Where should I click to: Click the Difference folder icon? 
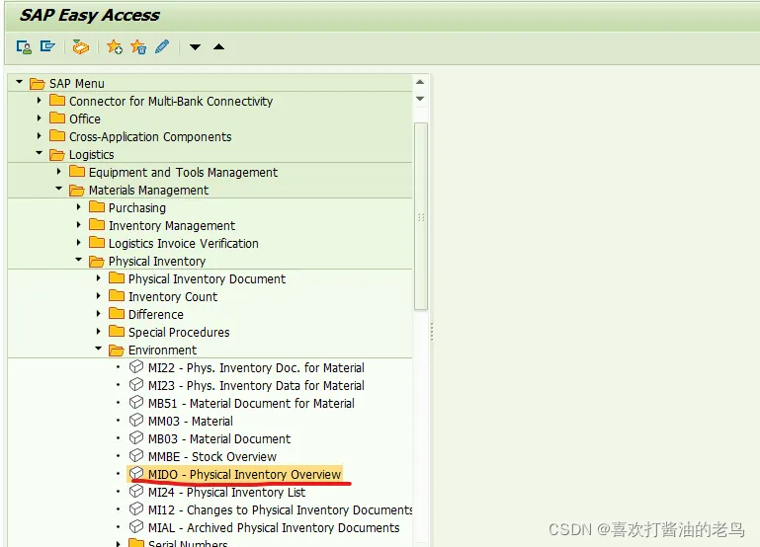pos(117,314)
